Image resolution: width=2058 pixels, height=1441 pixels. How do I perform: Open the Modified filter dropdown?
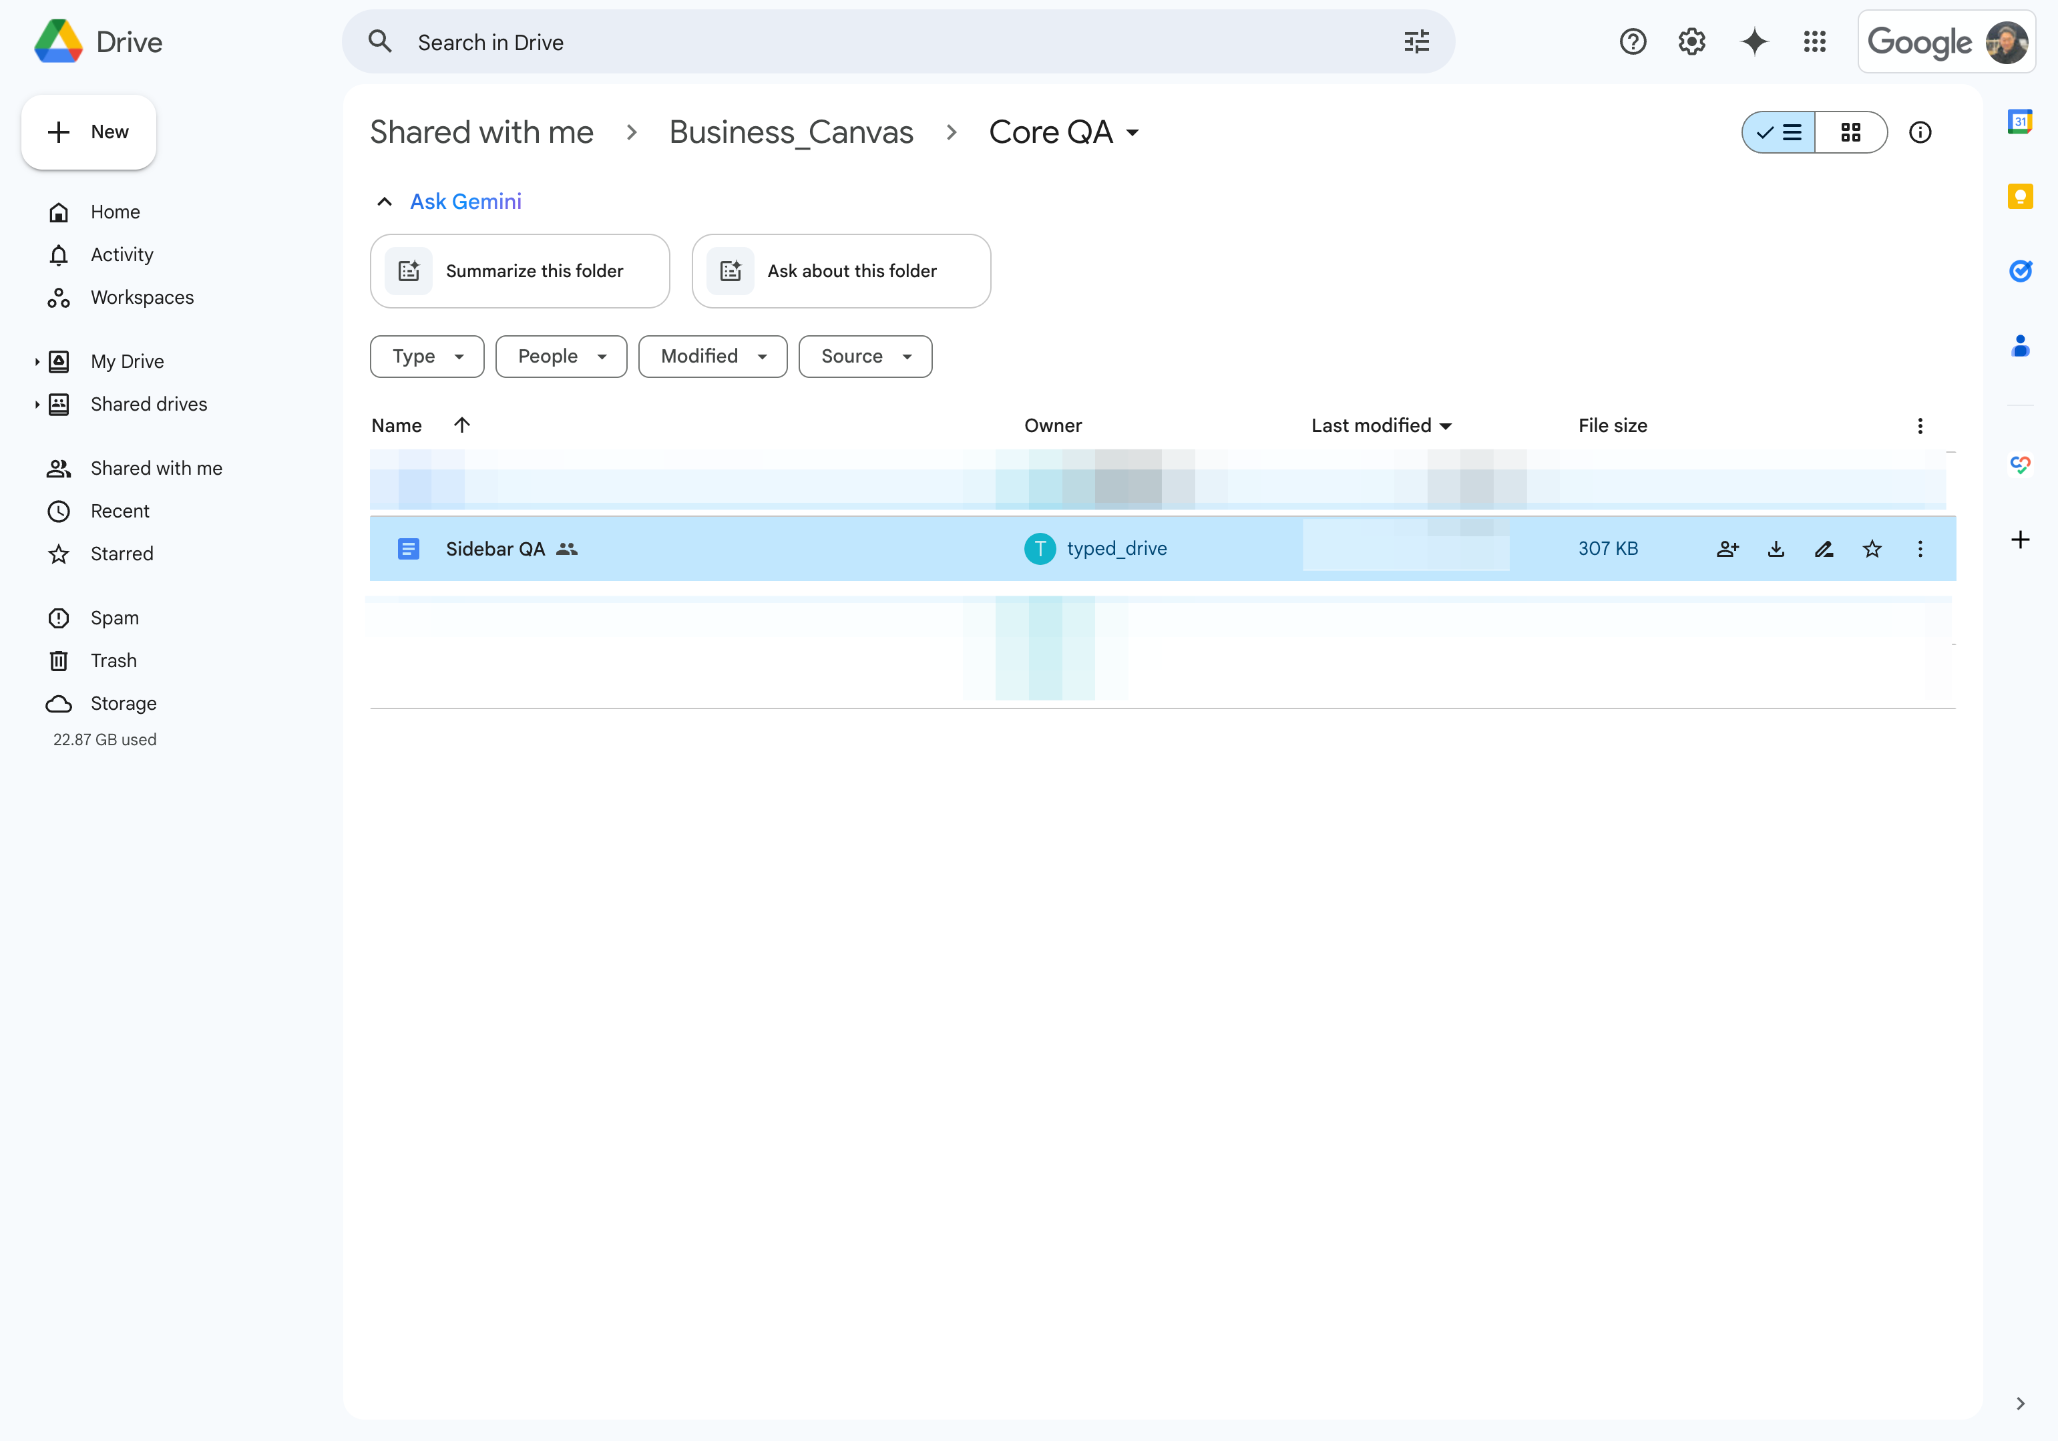click(x=712, y=357)
